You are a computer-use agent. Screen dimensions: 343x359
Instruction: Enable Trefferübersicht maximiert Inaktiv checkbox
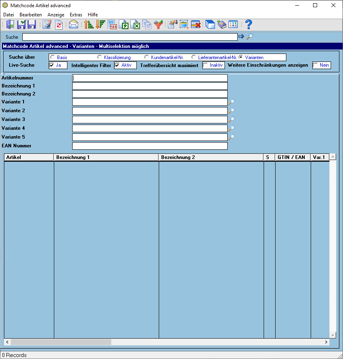point(205,65)
